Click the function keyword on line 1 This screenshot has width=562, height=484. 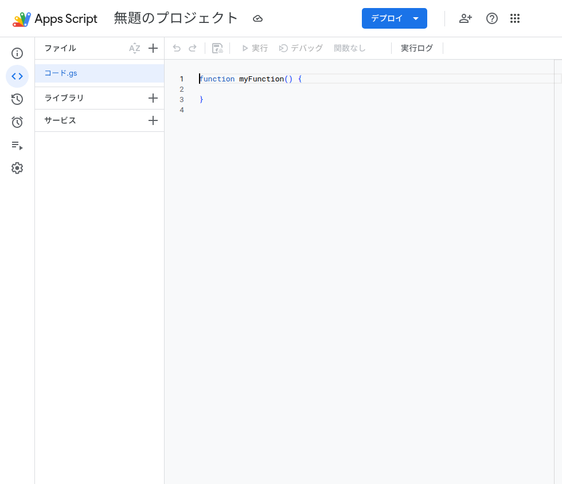tap(217, 79)
